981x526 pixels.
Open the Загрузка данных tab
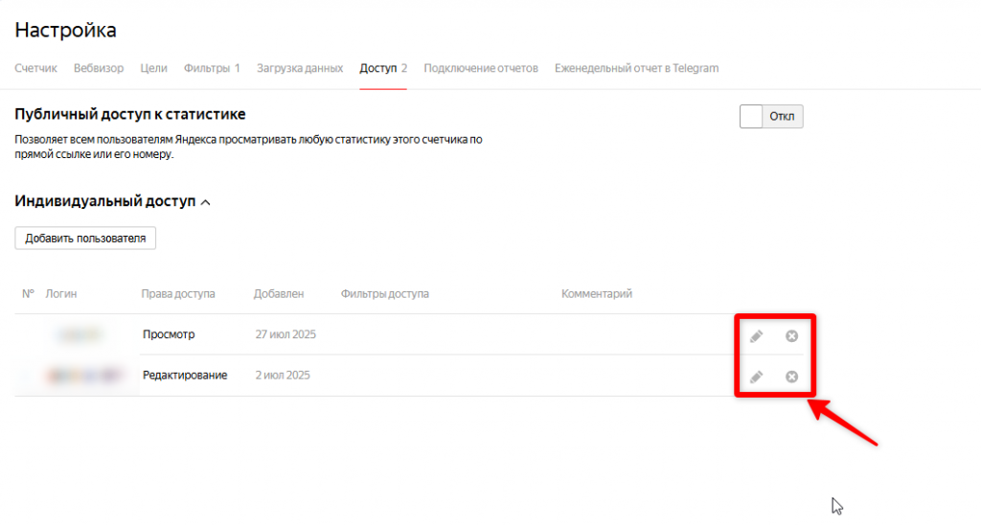click(300, 68)
